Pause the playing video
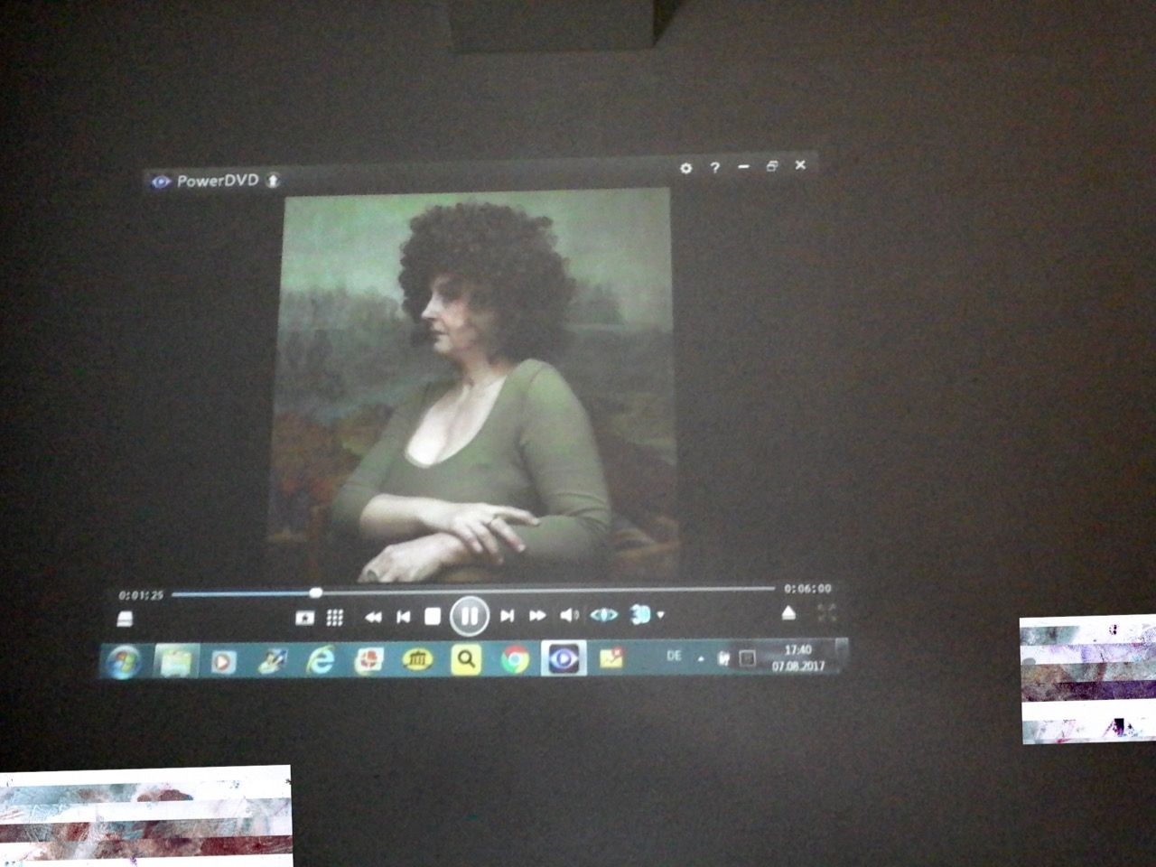This screenshot has width=1156, height=867. pyautogui.click(x=469, y=616)
